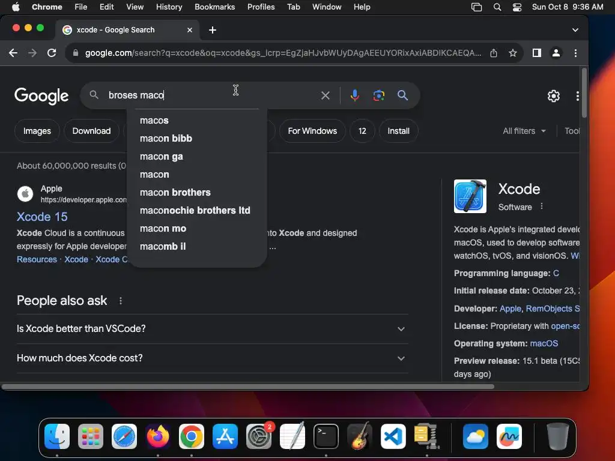Open the All filters dropdown
The width and height of the screenshot is (615, 461).
click(x=524, y=131)
